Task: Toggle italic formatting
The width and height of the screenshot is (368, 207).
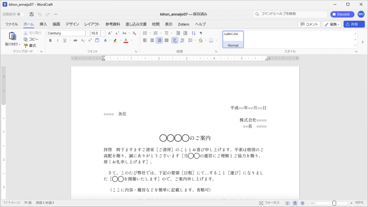Action: tap(57, 40)
